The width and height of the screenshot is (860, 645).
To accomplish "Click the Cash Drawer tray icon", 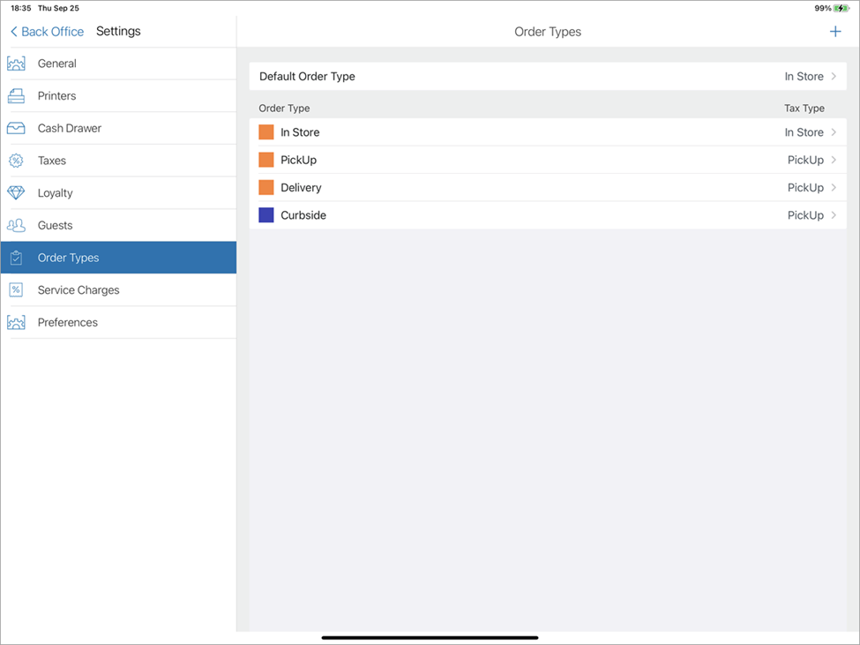I will (x=16, y=128).
